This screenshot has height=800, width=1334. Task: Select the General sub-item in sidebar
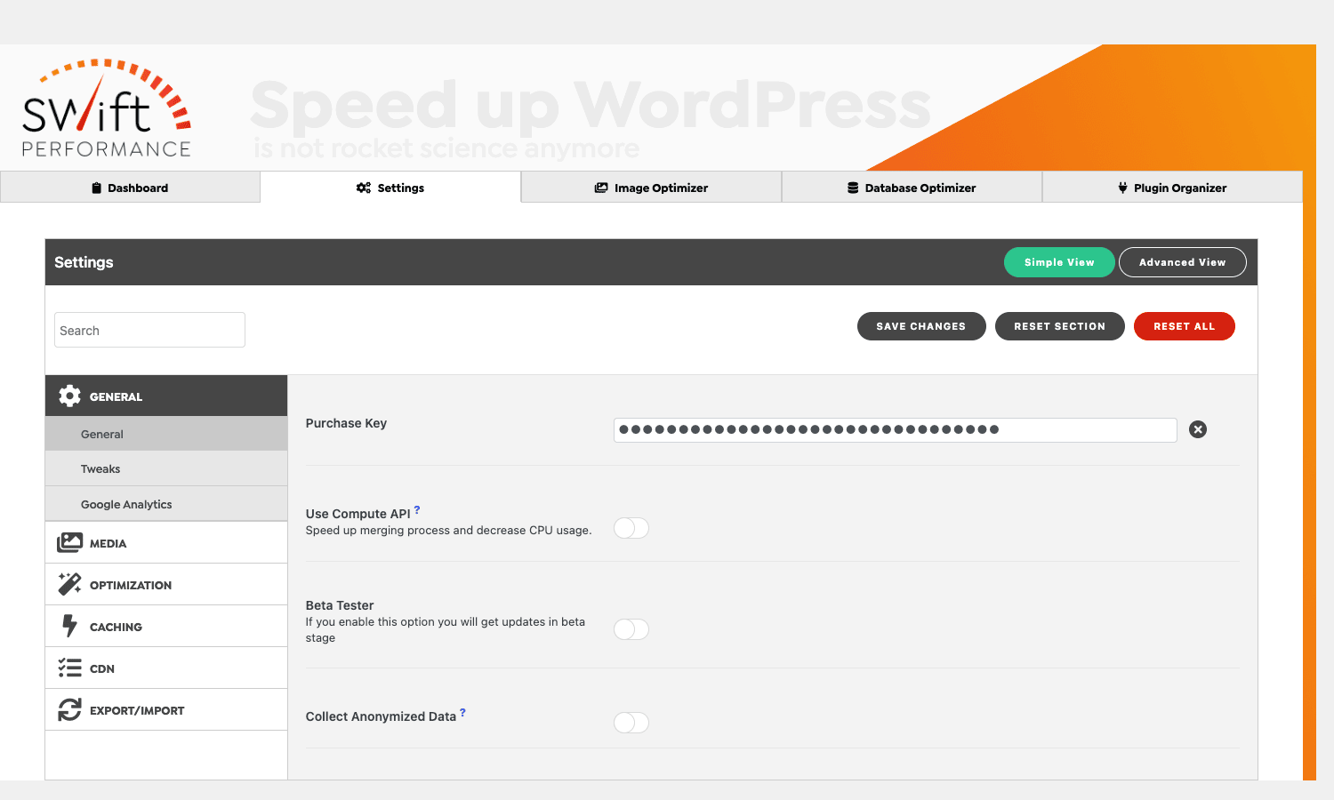pyautogui.click(x=166, y=434)
